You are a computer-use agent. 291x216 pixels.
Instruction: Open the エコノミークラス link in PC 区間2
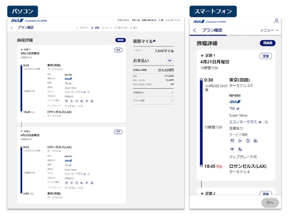pyautogui.click(x=75, y=174)
